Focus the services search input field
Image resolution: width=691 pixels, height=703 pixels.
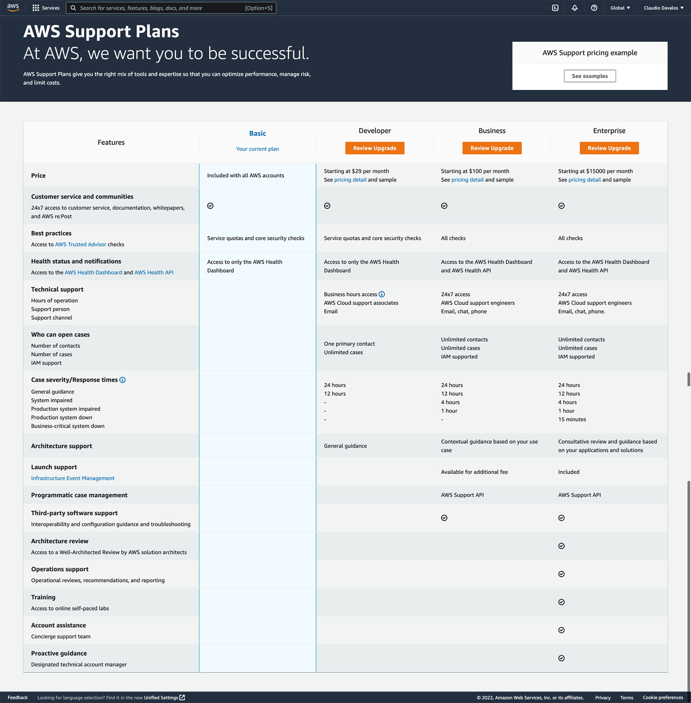click(x=171, y=8)
